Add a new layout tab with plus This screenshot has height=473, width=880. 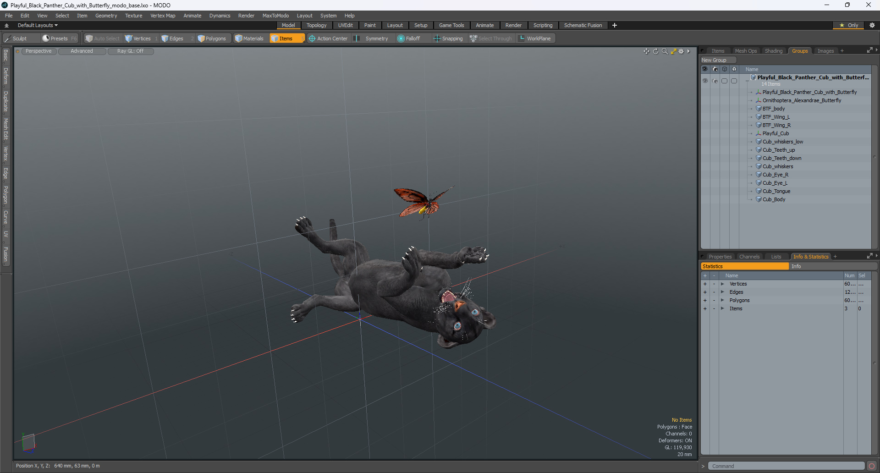[615, 25]
